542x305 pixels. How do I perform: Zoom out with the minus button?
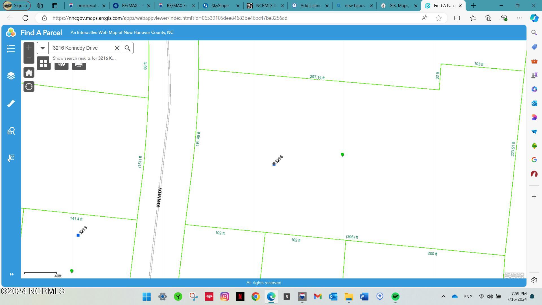point(29,58)
